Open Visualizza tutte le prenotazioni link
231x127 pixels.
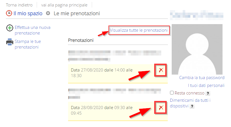pos(139,30)
